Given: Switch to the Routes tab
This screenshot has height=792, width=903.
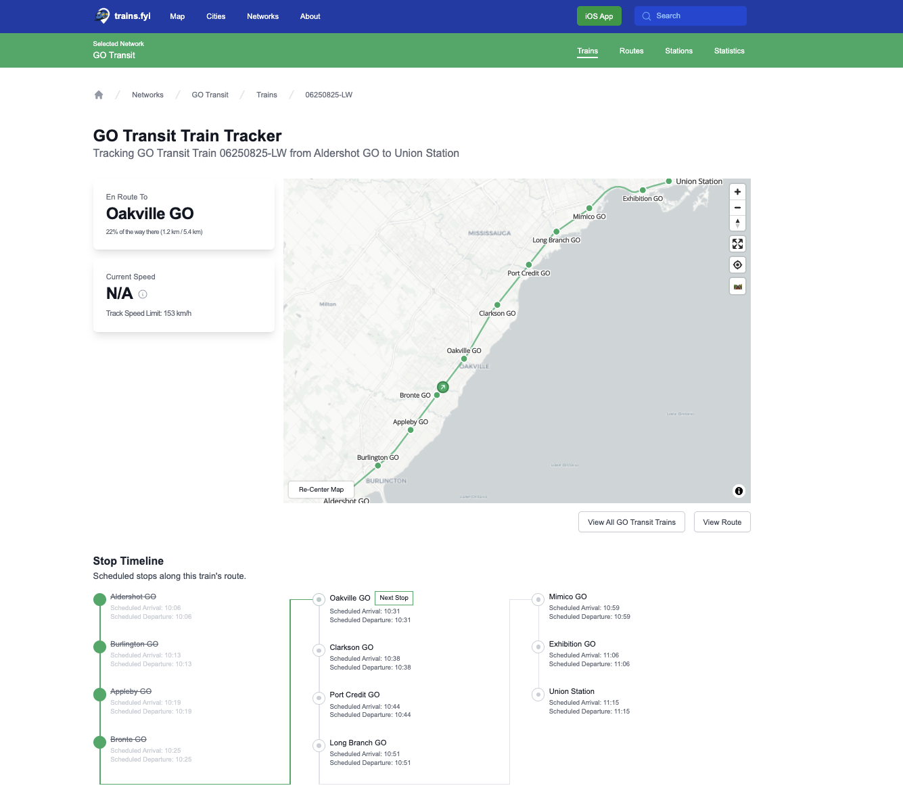Looking at the screenshot, I should (631, 51).
